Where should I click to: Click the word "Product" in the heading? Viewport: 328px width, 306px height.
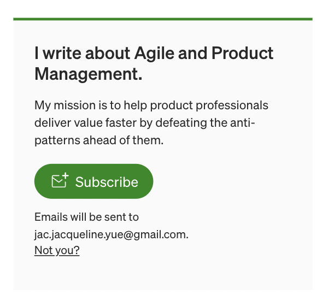coord(242,54)
